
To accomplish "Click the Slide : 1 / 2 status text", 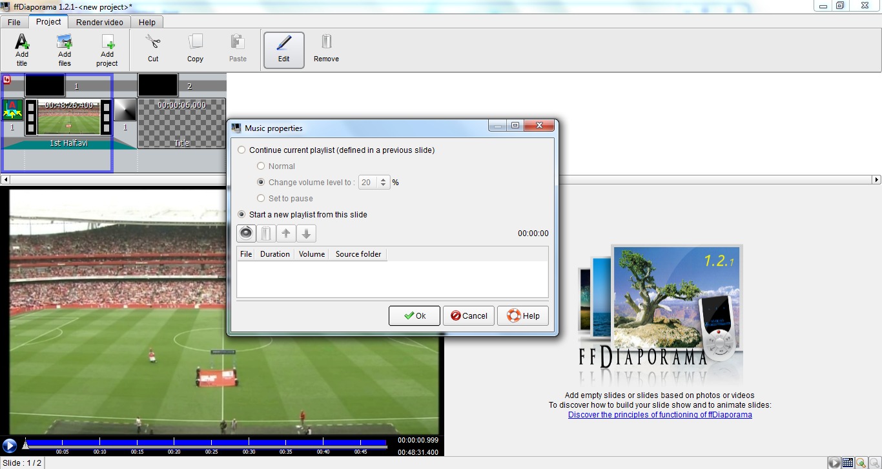I will click(22, 463).
